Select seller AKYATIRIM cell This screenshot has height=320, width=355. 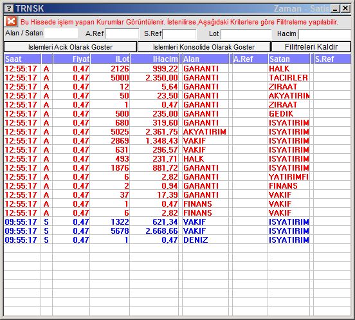pyautogui.click(x=289, y=96)
